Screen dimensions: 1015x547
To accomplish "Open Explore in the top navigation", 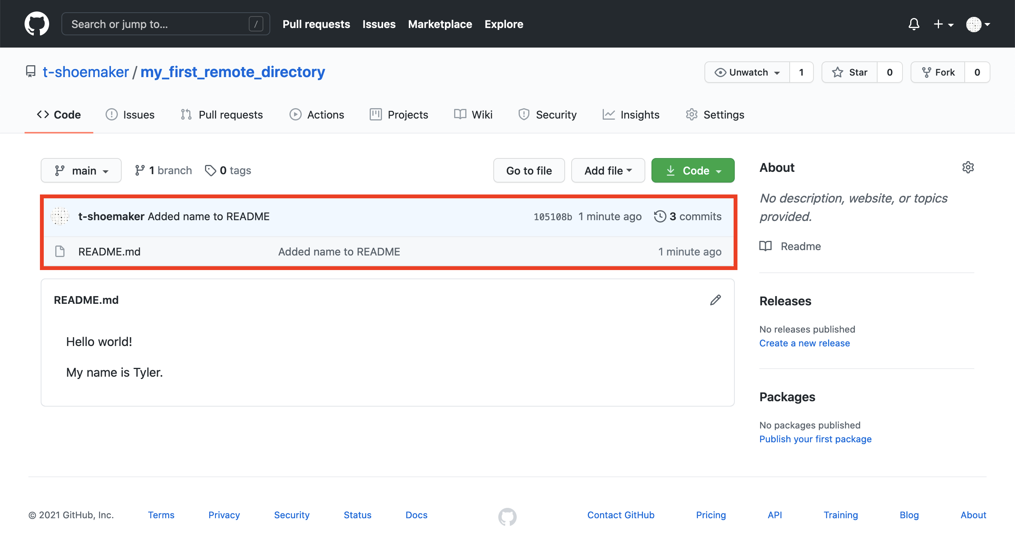I will [x=504, y=24].
